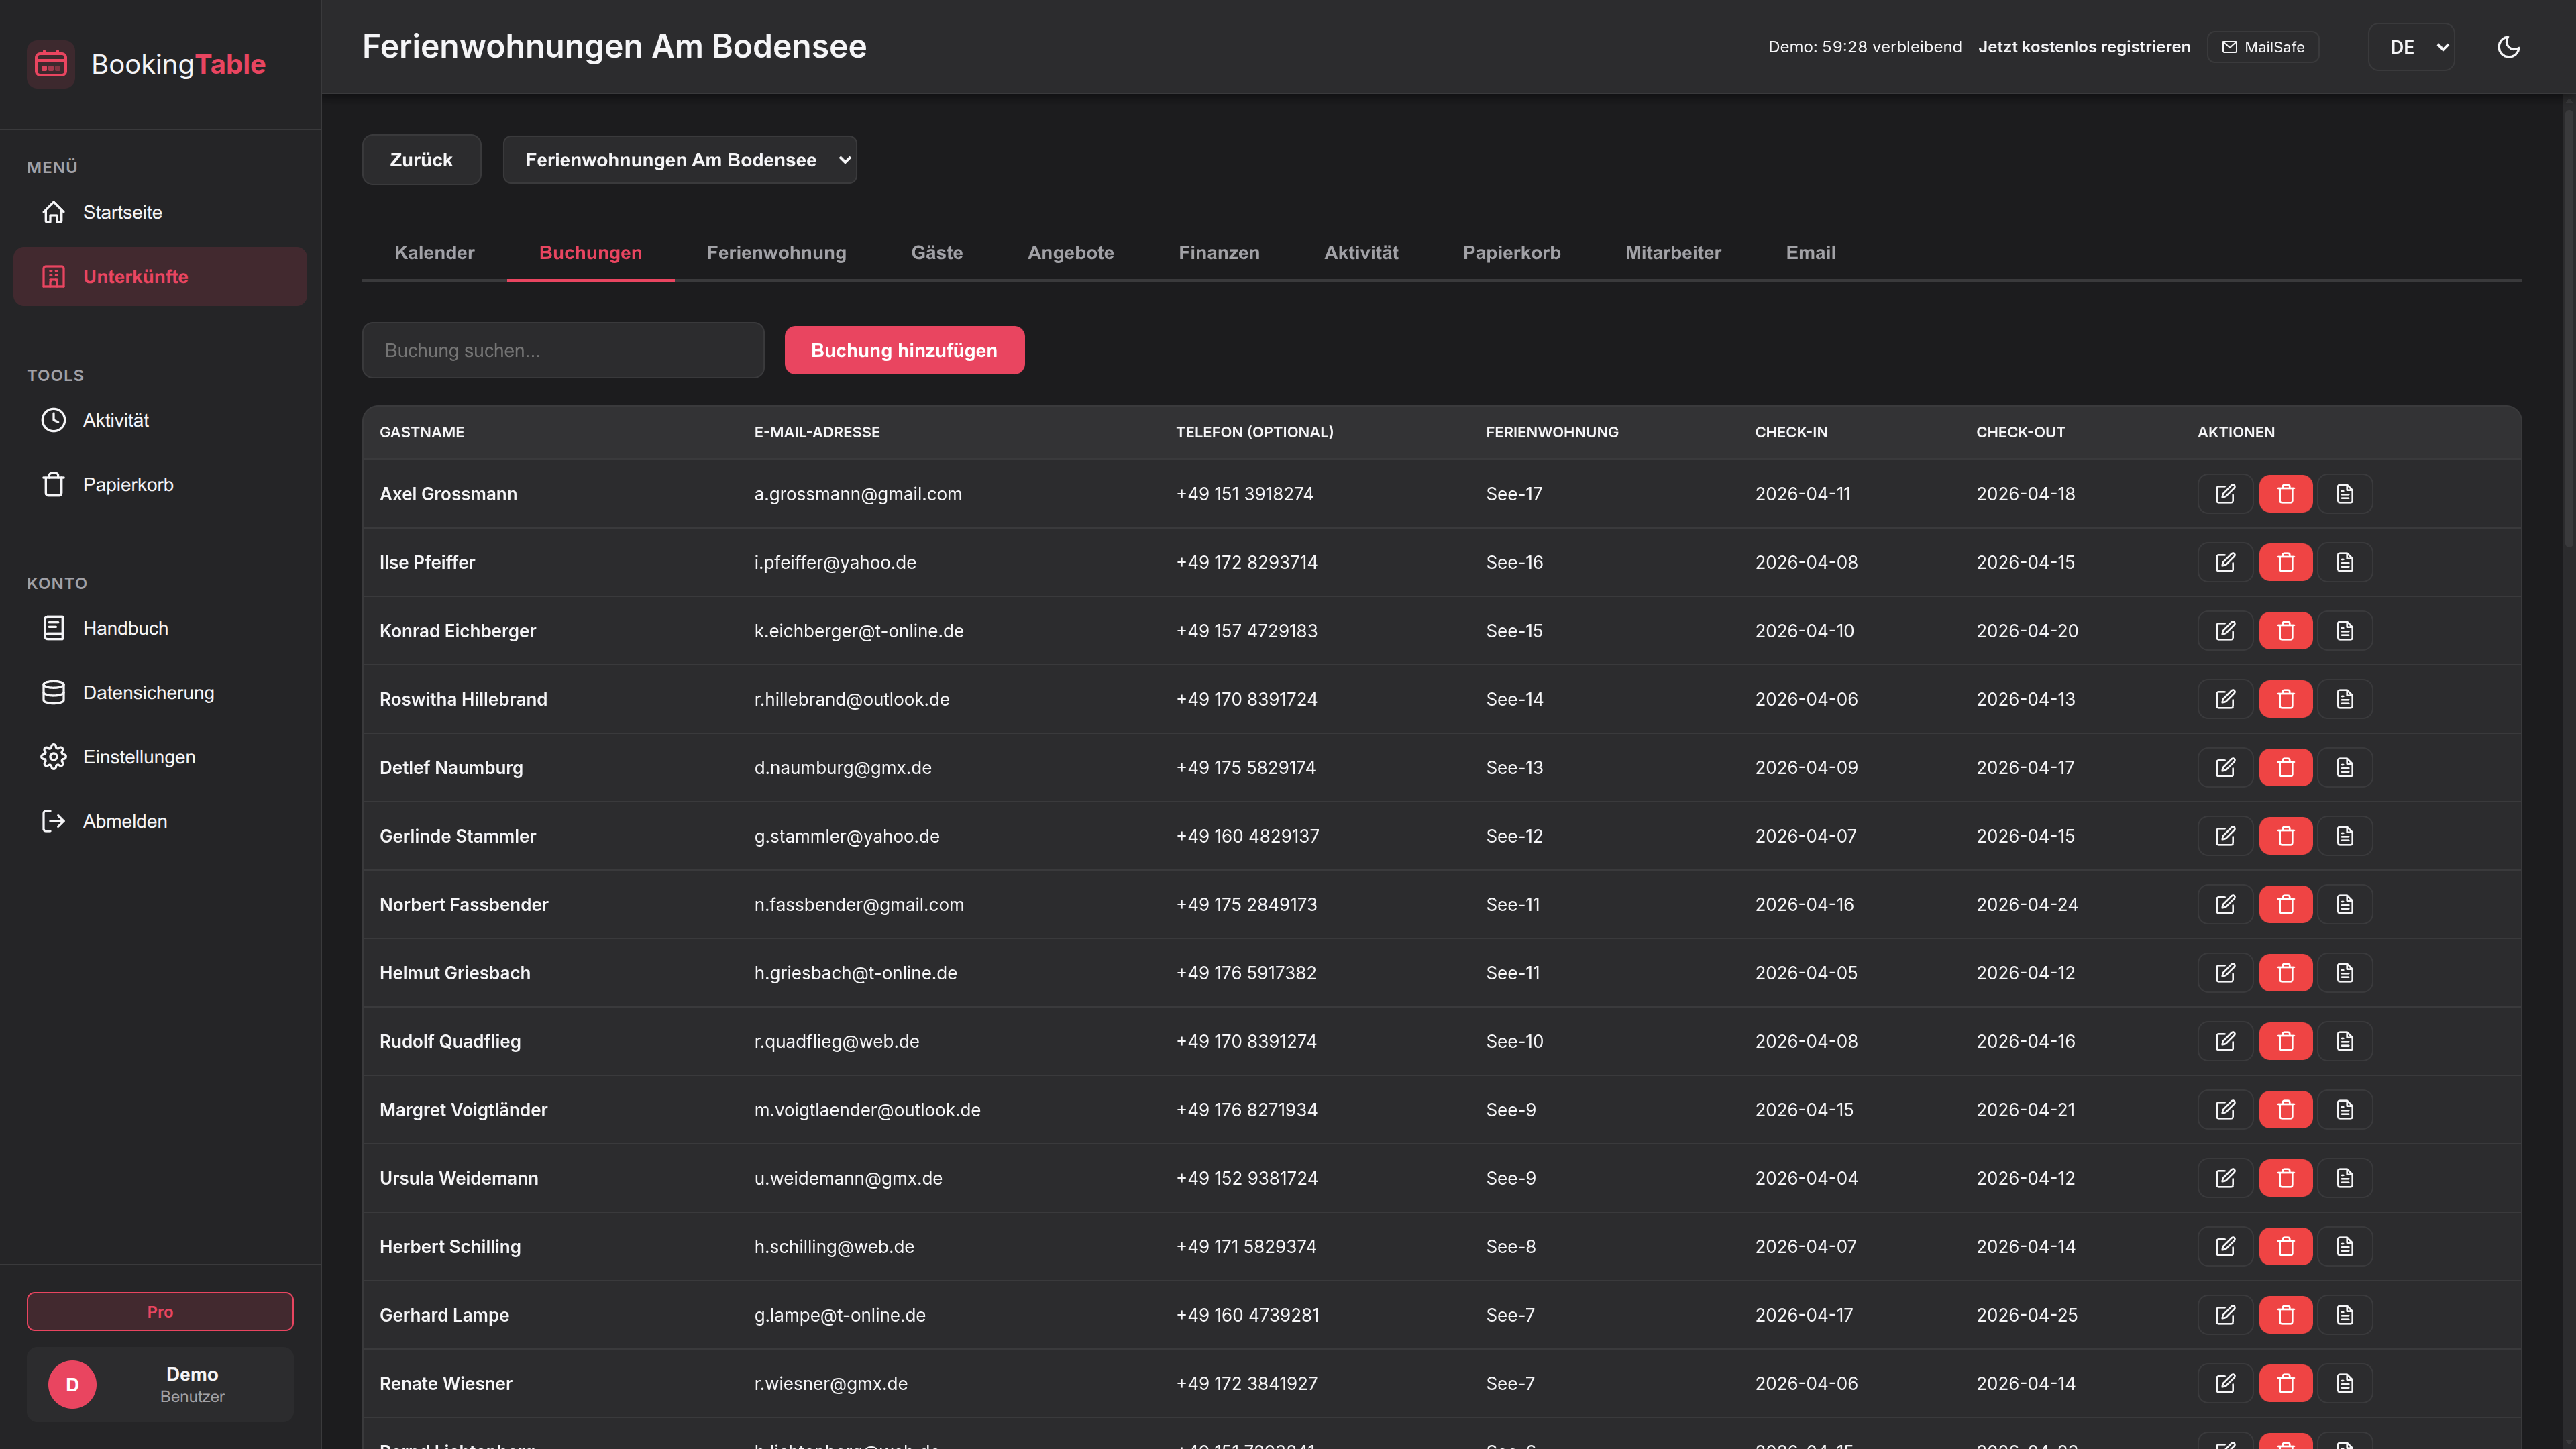This screenshot has width=2576, height=1449.
Task: Switch to the Finanzen tab
Action: (x=1219, y=253)
